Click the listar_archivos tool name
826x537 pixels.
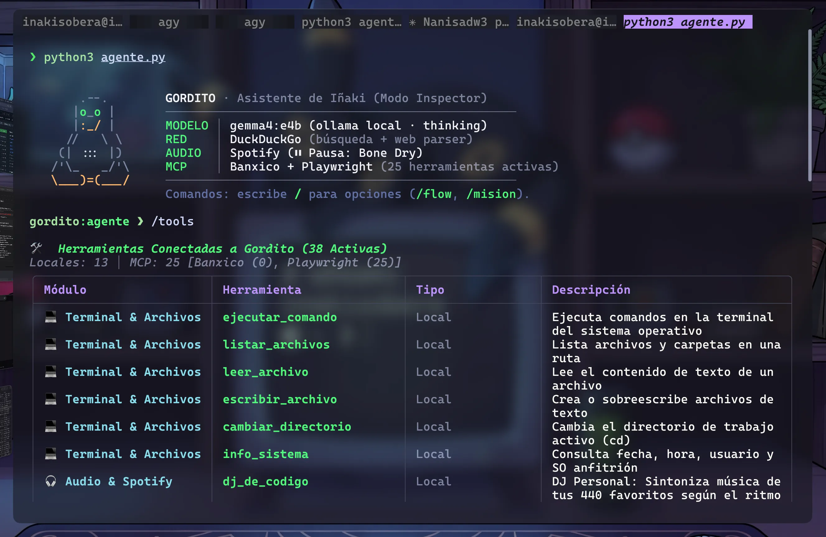click(276, 344)
